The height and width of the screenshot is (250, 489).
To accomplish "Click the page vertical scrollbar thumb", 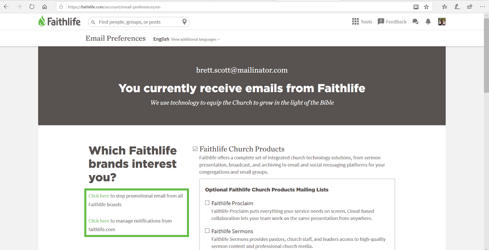I will [486, 55].
